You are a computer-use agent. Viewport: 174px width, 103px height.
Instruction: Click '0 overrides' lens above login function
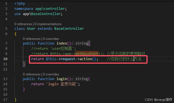51,74
